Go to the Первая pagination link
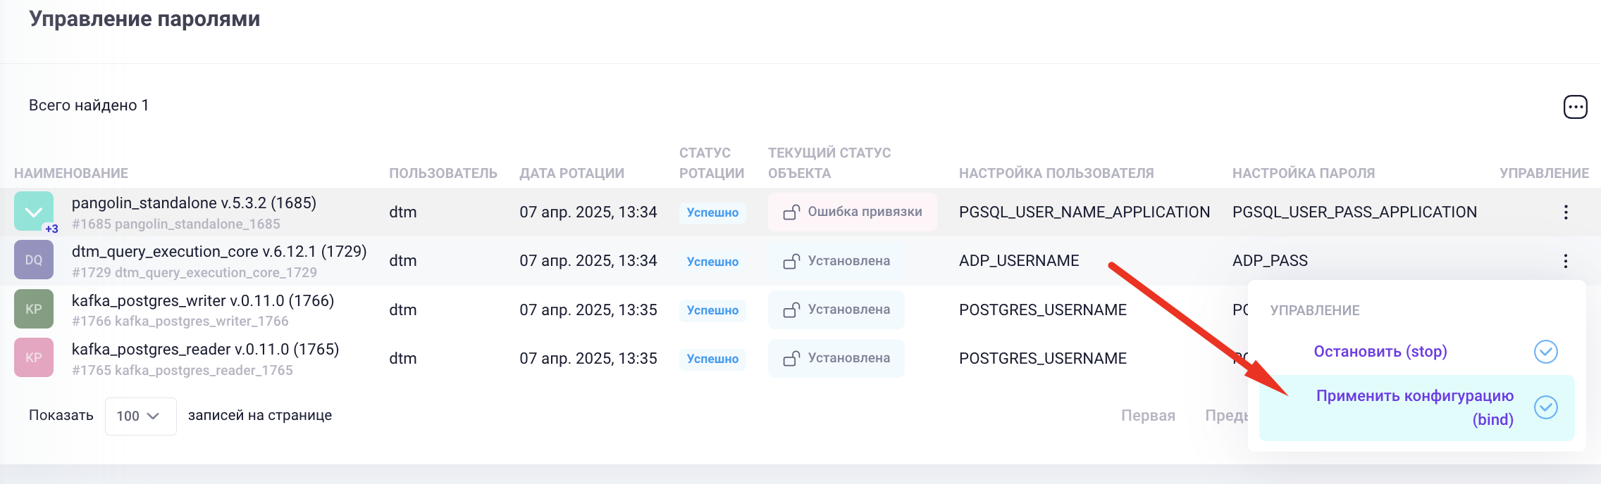The height and width of the screenshot is (484, 1601). [1148, 415]
